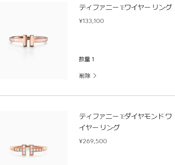Click the T logo in the diamond ring name
The image size is (175, 165).
[x=122, y=117]
